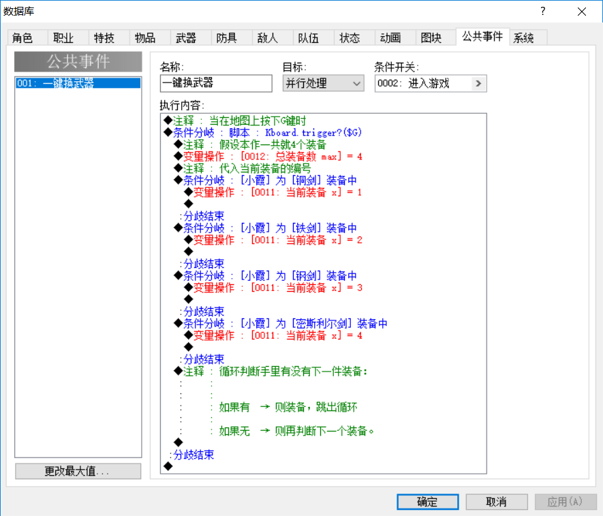Select the 武器 tab
This screenshot has width=603, height=516.
tap(191, 37)
